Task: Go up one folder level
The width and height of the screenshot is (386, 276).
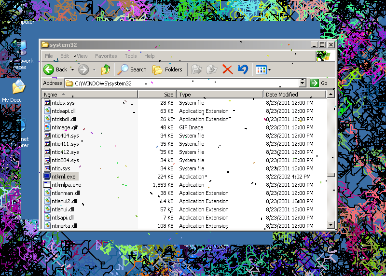Action: coord(106,69)
